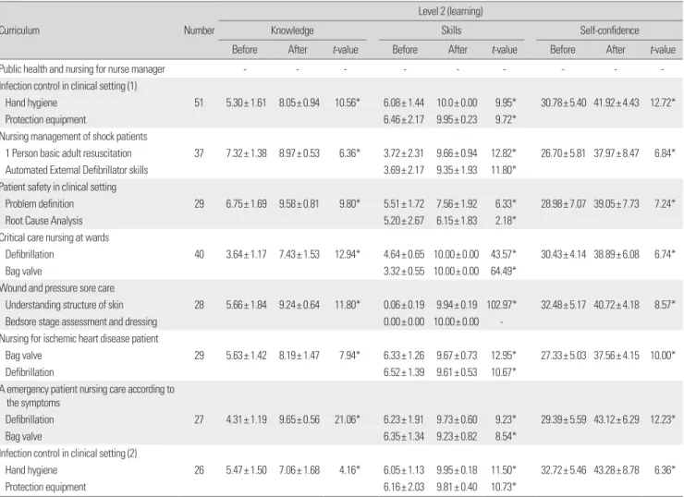Select the t-value '7.94*'
The width and height of the screenshot is (684, 497).
click(x=349, y=356)
